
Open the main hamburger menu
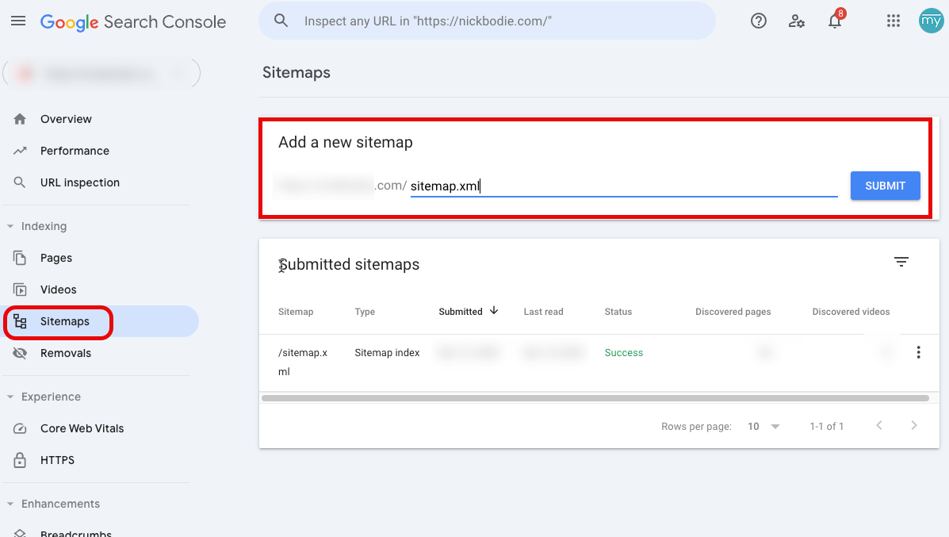coord(18,21)
